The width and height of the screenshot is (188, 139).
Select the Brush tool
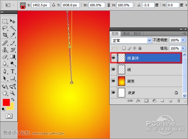pyautogui.click(x=12, y=43)
